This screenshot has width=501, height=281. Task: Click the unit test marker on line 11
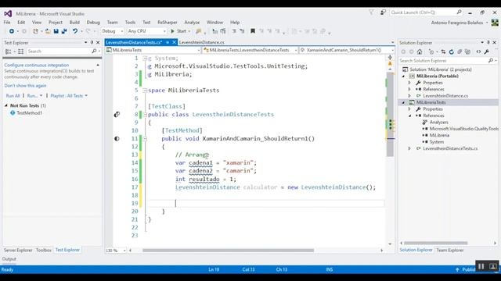[117, 139]
